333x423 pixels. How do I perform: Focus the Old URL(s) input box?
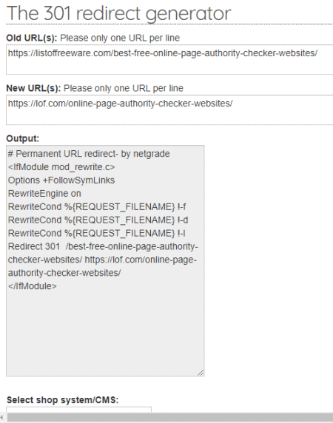tap(169, 59)
